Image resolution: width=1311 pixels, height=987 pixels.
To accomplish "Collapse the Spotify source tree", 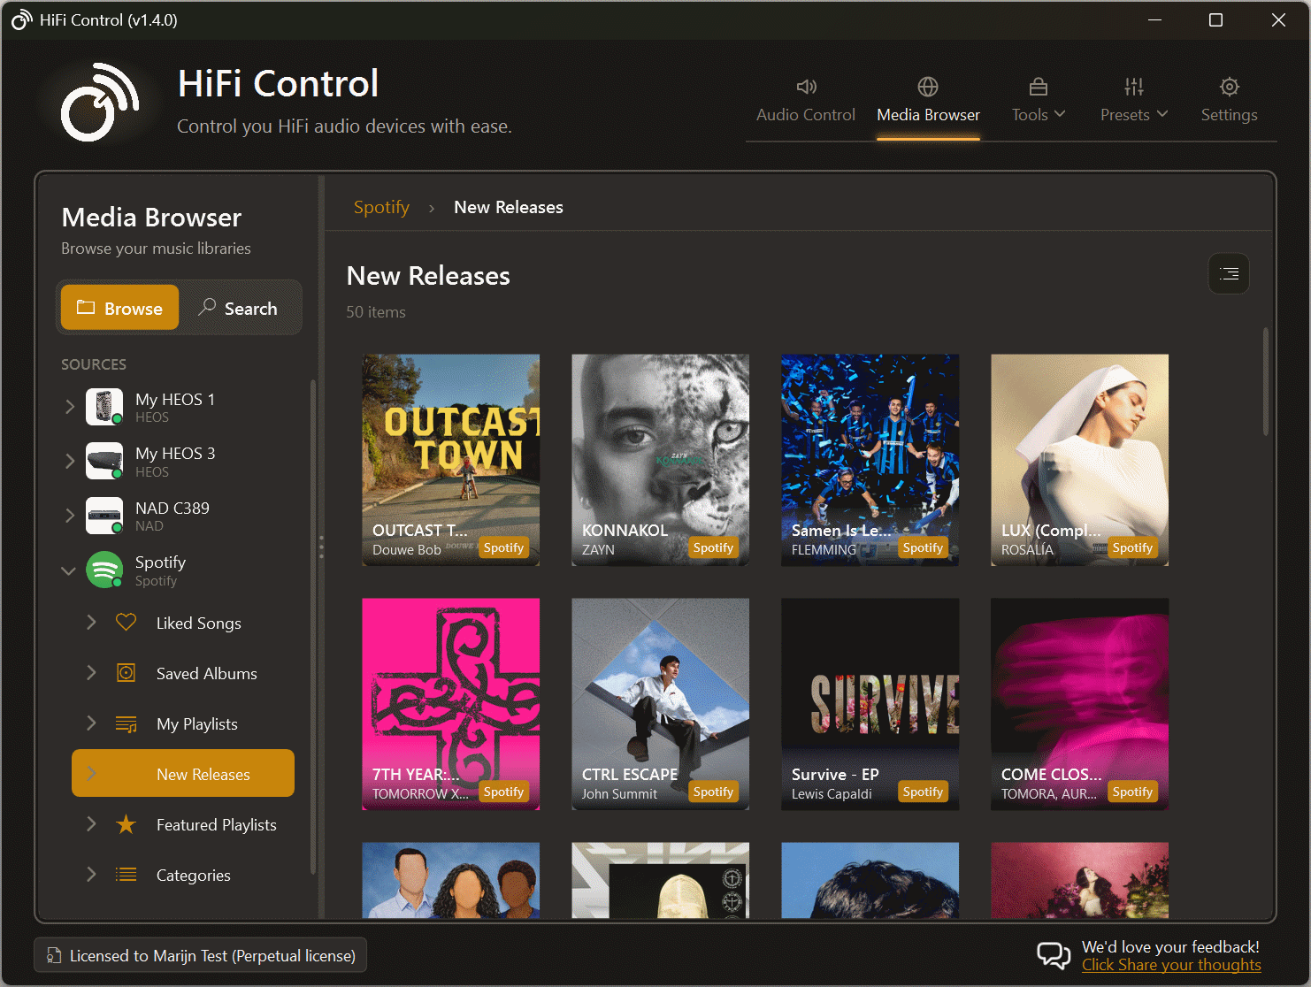I will click(x=68, y=570).
